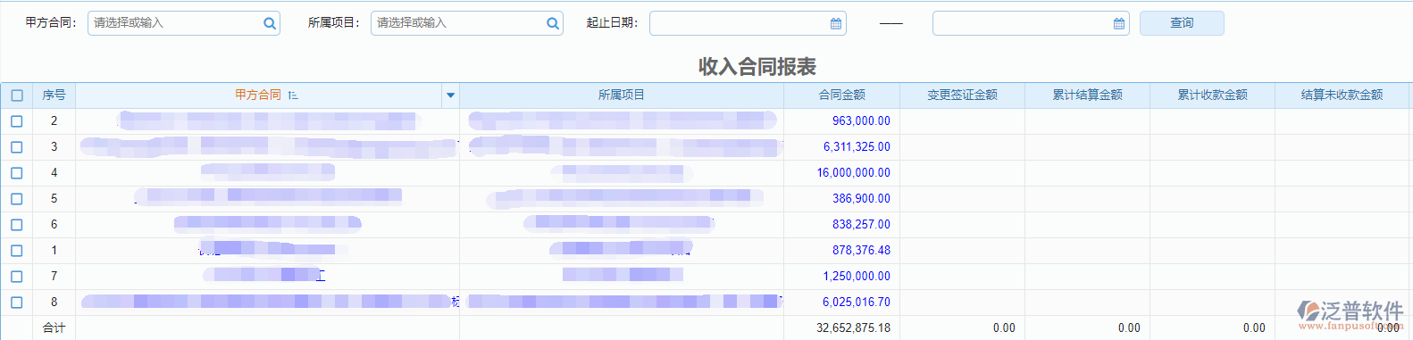Viewport: 1413px width, 340px height.
Task: Click the 甲方合同 column header text
Action: click(x=258, y=95)
